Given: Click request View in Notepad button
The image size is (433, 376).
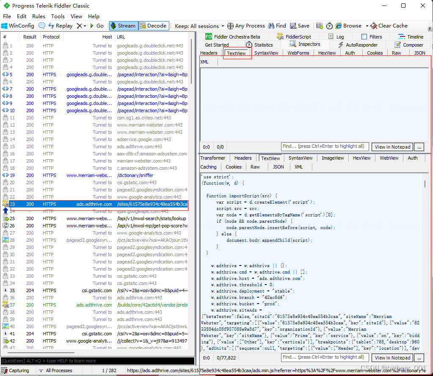Looking at the screenshot, I should pos(392,147).
